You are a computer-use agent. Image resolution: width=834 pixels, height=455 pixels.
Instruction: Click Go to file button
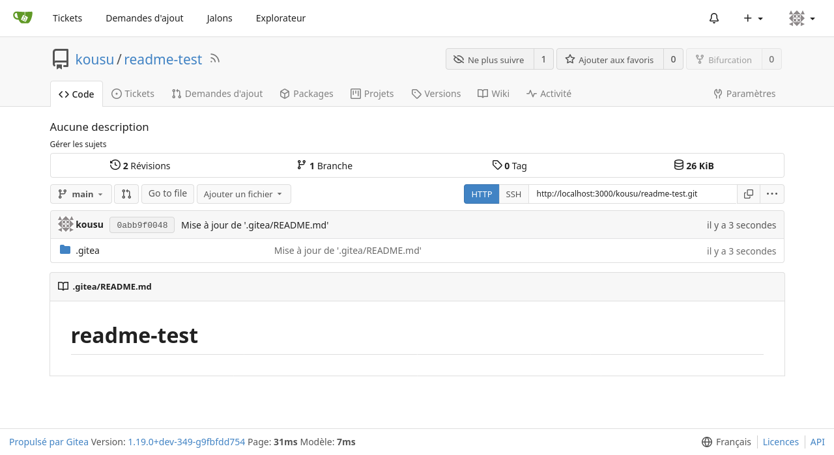pyautogui.click(x=167, y=193)
